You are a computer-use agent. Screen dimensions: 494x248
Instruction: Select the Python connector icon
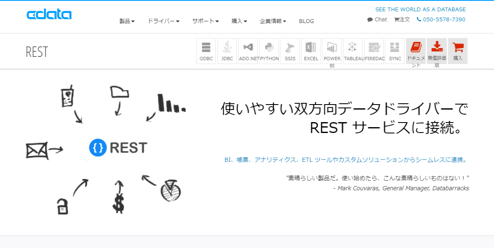coord(269,51)
